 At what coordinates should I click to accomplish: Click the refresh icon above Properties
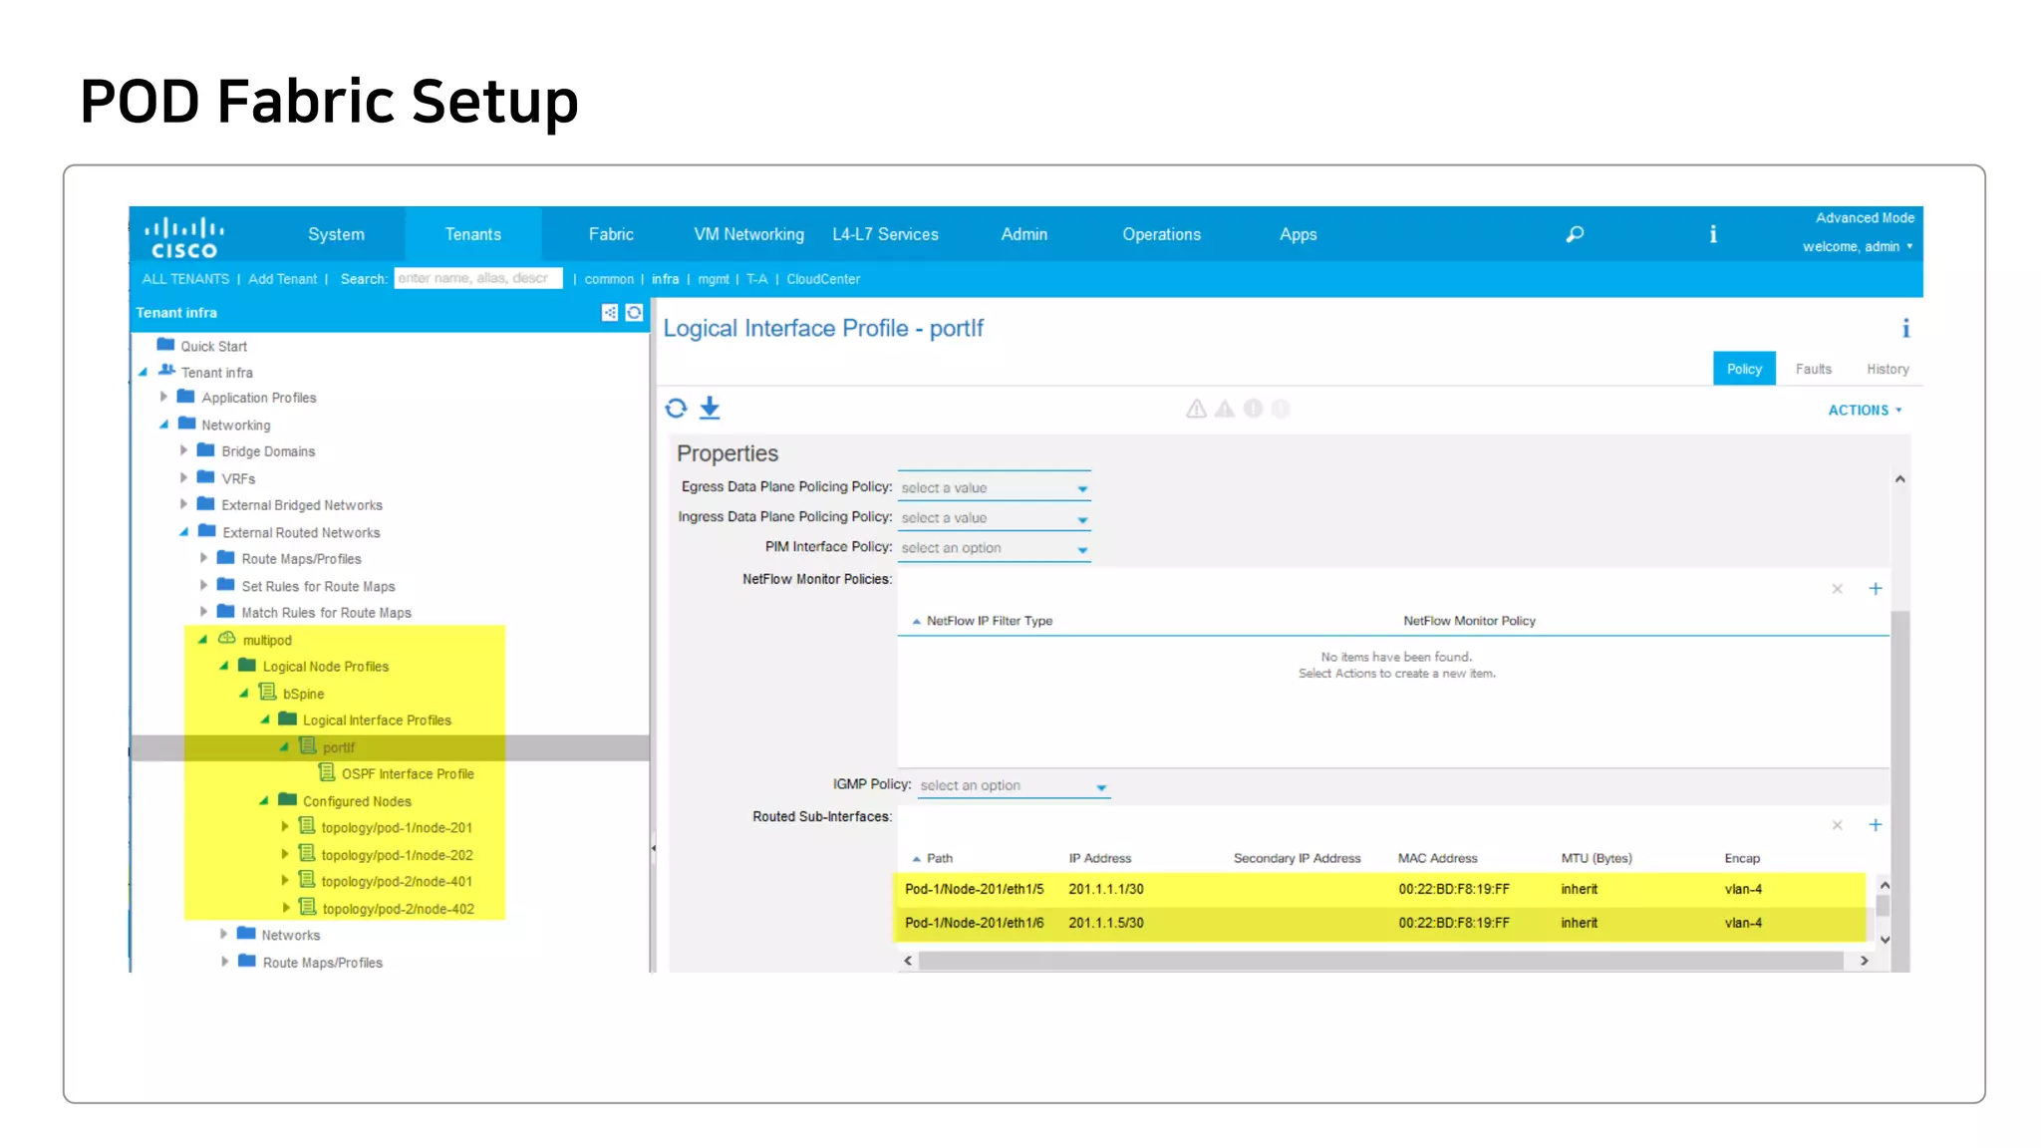coord(676,408)
